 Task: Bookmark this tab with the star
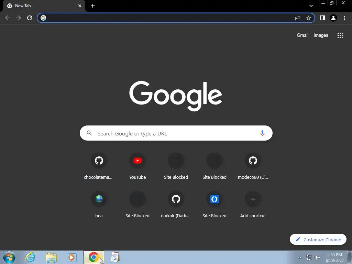(309, 18)
